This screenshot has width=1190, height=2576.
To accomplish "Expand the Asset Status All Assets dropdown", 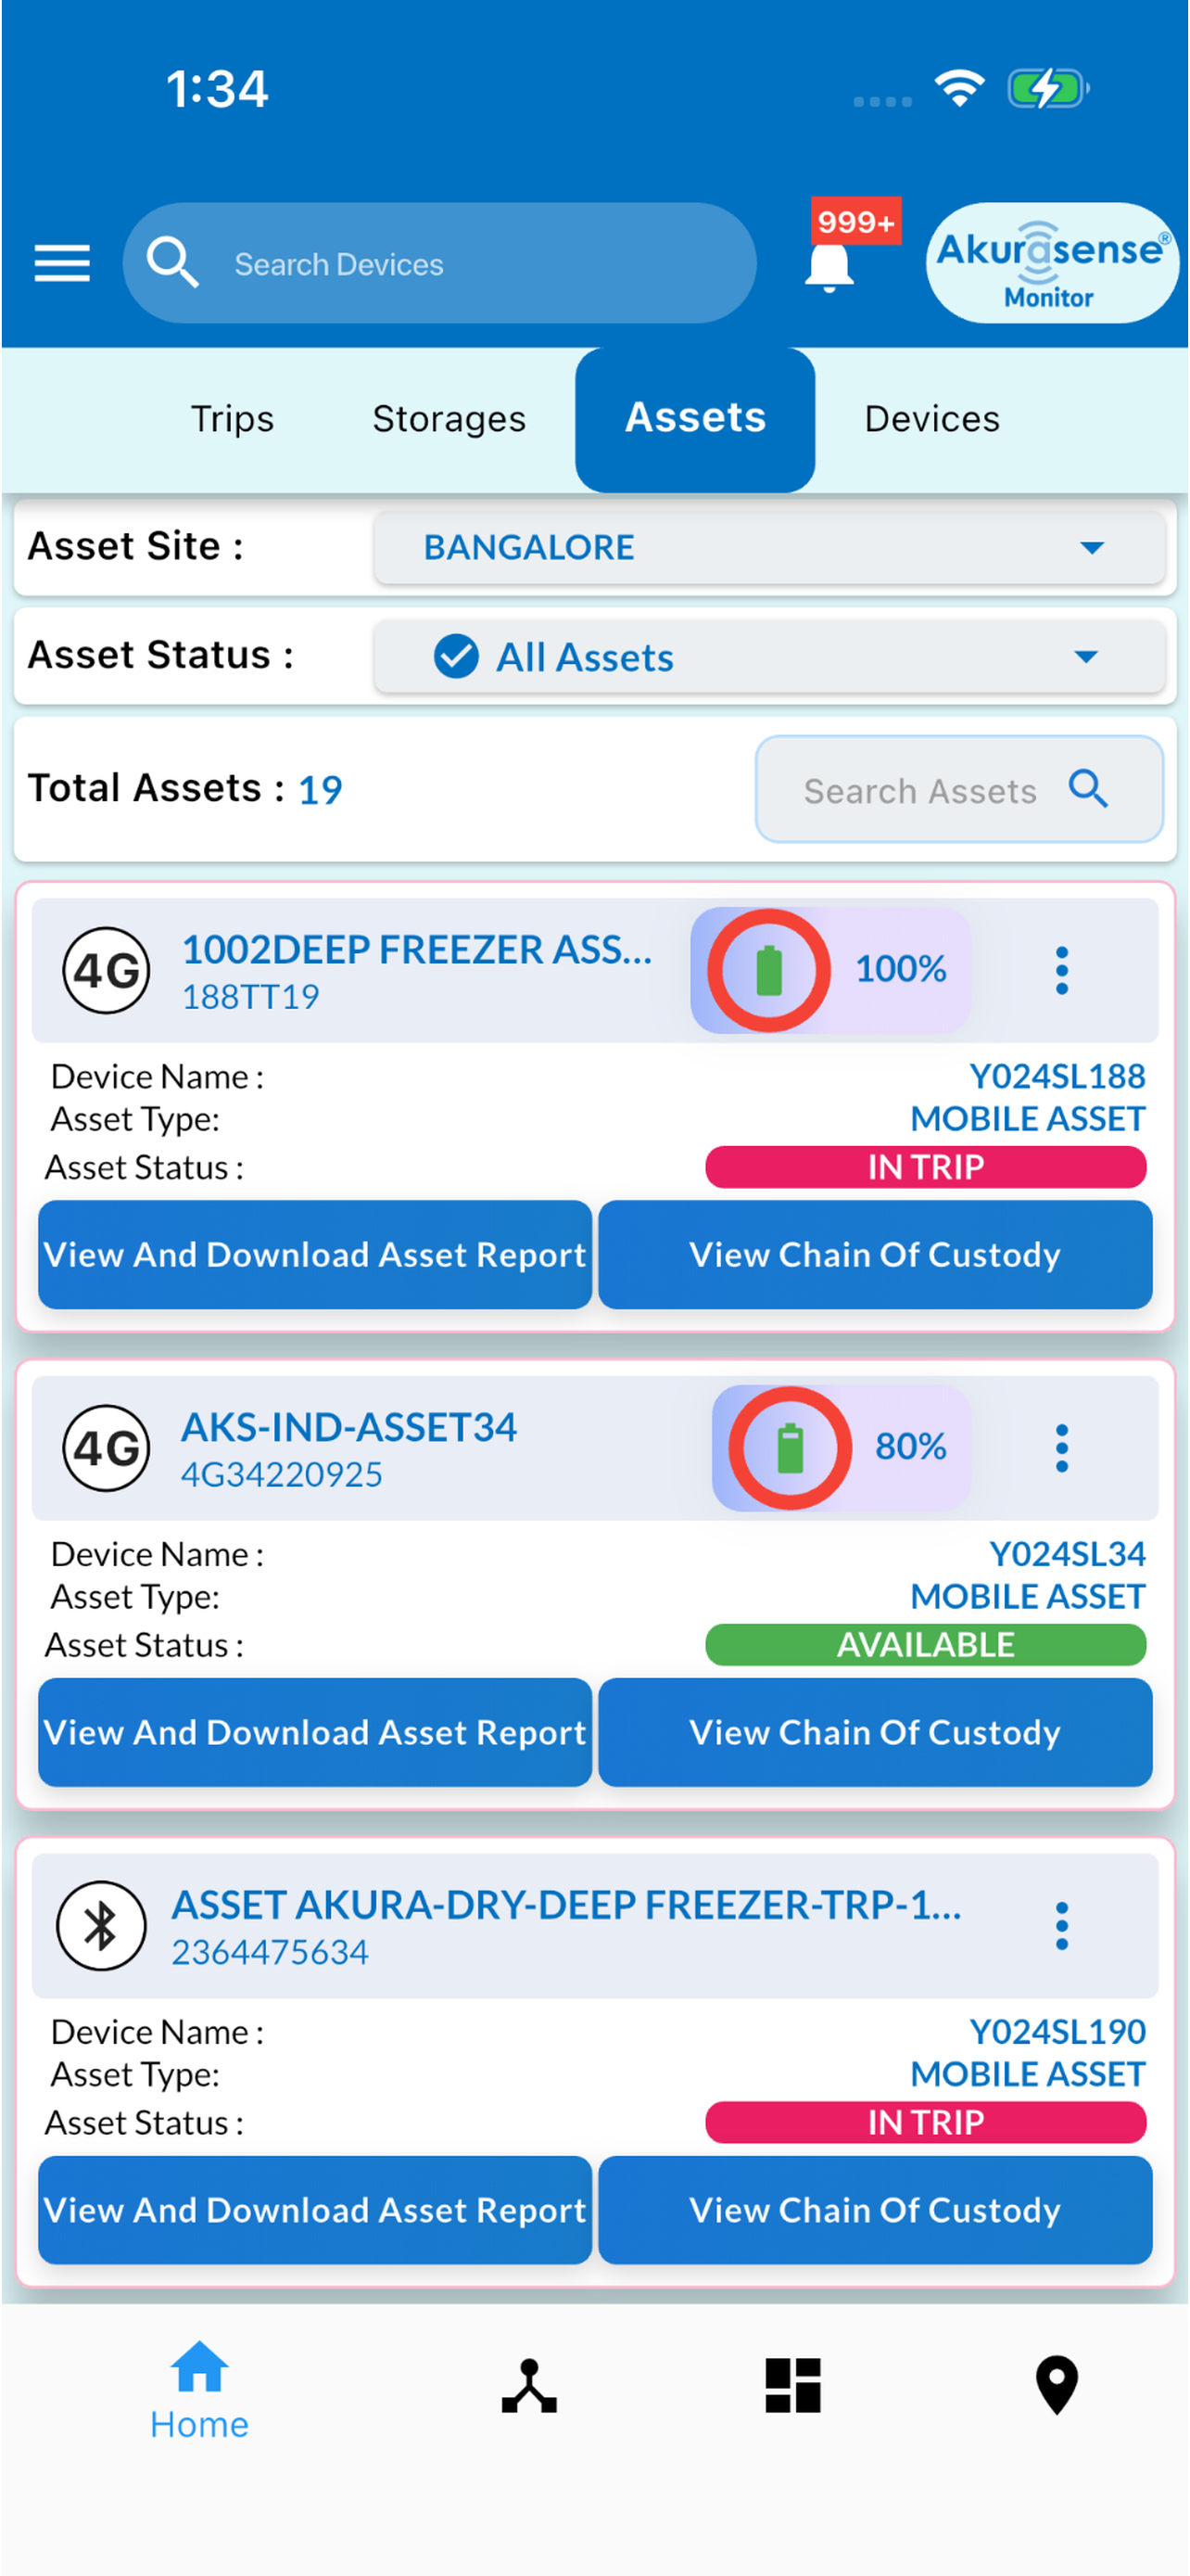I will (769, 656).
